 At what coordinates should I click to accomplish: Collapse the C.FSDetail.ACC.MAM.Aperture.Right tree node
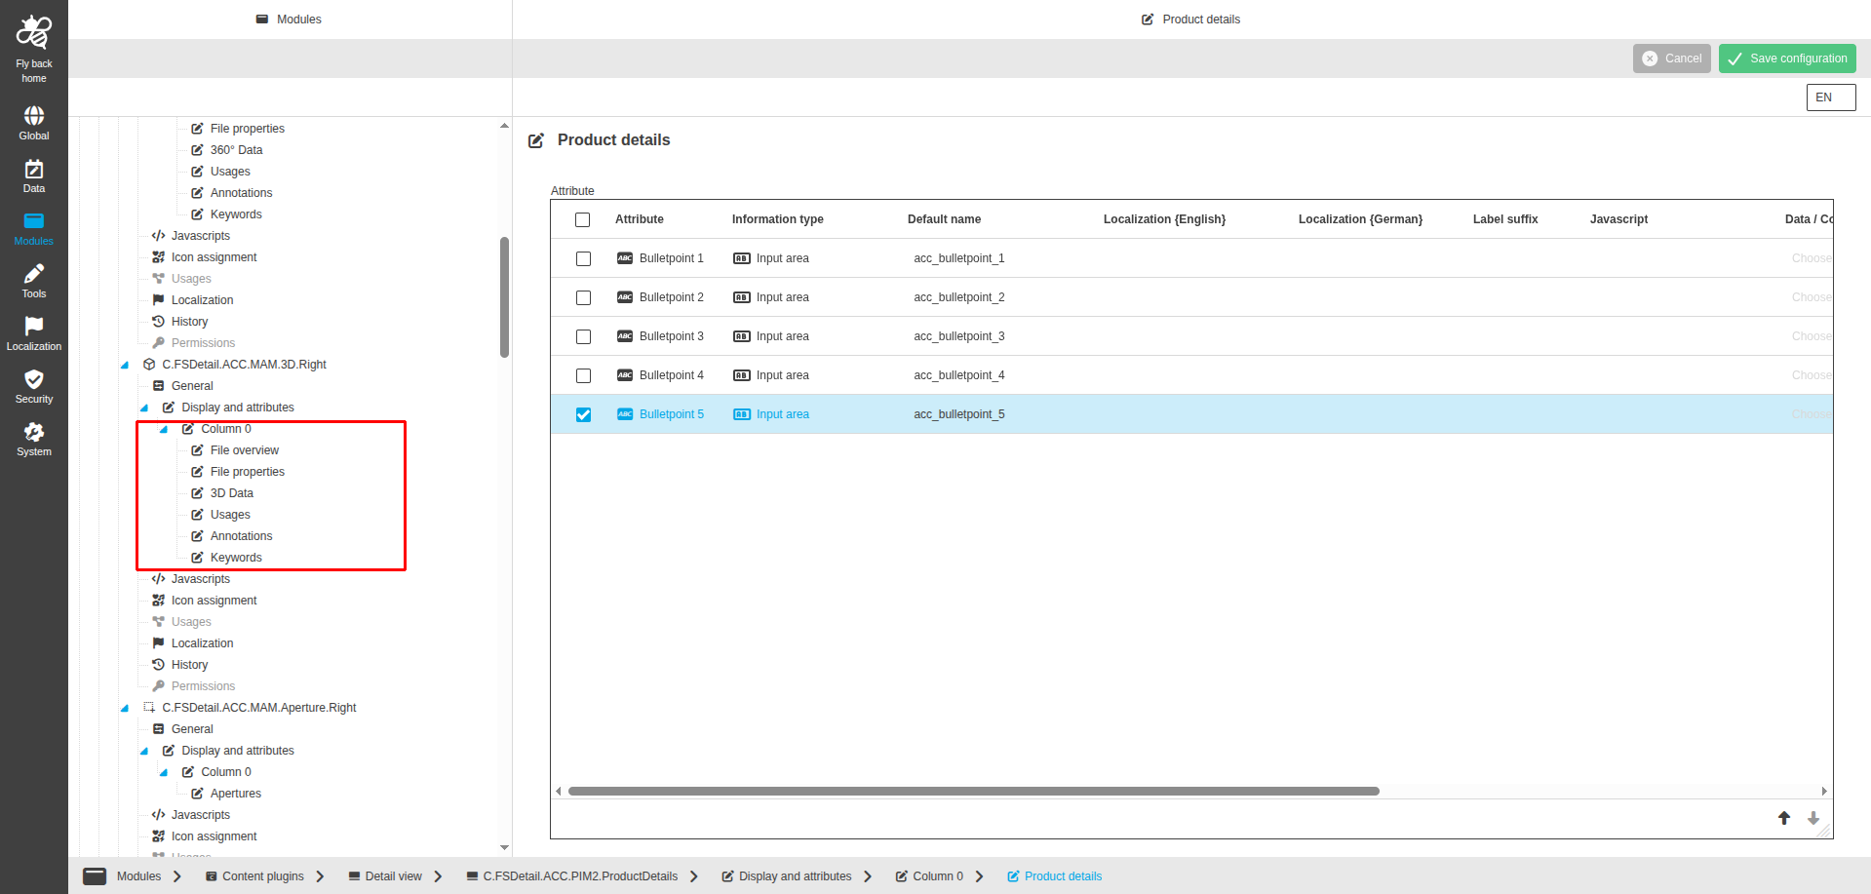tap(125, 709)
